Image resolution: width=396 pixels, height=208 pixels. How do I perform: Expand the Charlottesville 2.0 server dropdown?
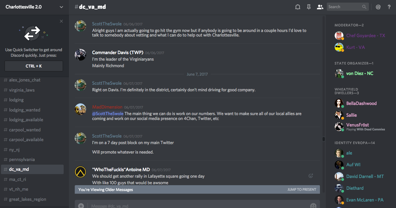click(x=61, y=7)
